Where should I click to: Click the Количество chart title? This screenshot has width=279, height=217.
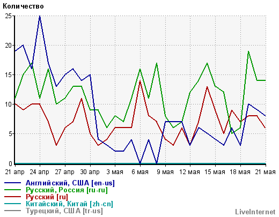coord(23,6)
